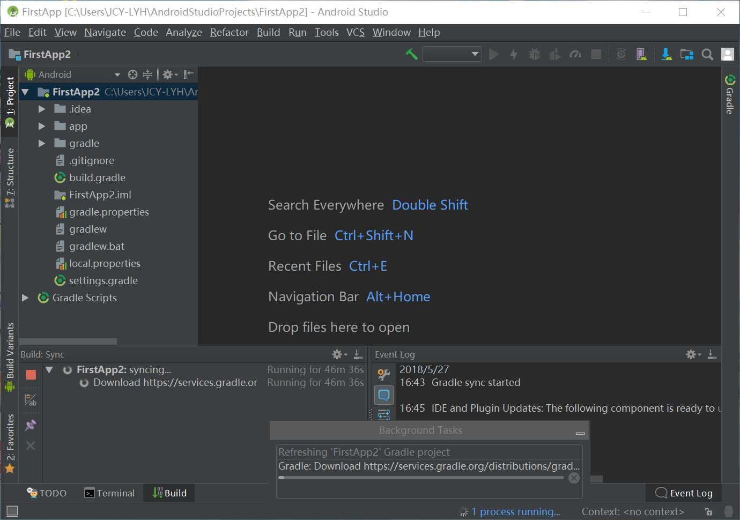The height and width of the screenshot is (520, 740).
Task: Open the SDK Manager download icon
Action: [x=667, y=54]
